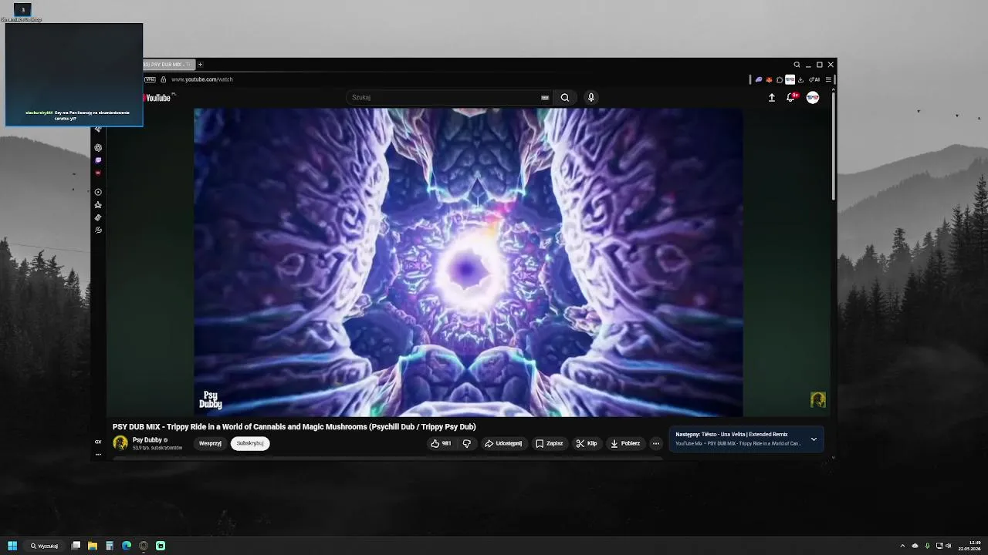This screenshot has width=988, height=555.
Task: Open the YouTube account avatar menu
Action: coord(813,97)
